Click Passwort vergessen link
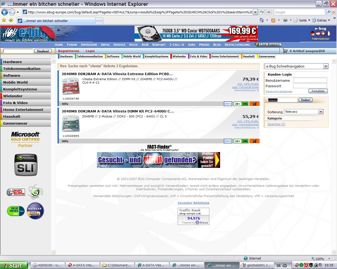The width and height of the screenshot is (337, 269). (x=279, y=91)
